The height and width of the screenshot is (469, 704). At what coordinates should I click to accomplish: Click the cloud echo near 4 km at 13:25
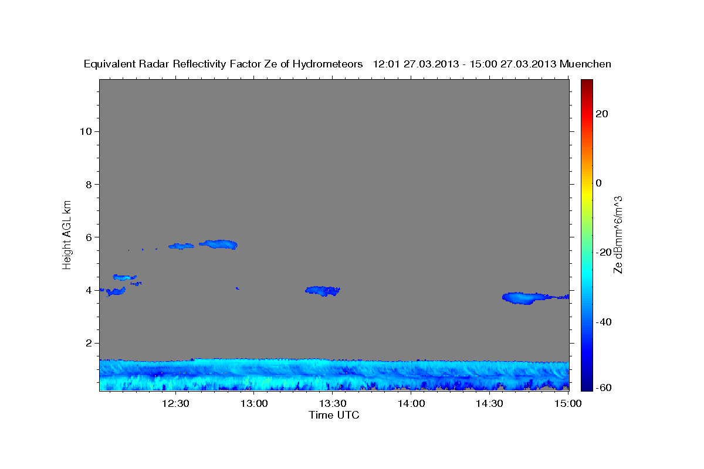click(323, 290)
